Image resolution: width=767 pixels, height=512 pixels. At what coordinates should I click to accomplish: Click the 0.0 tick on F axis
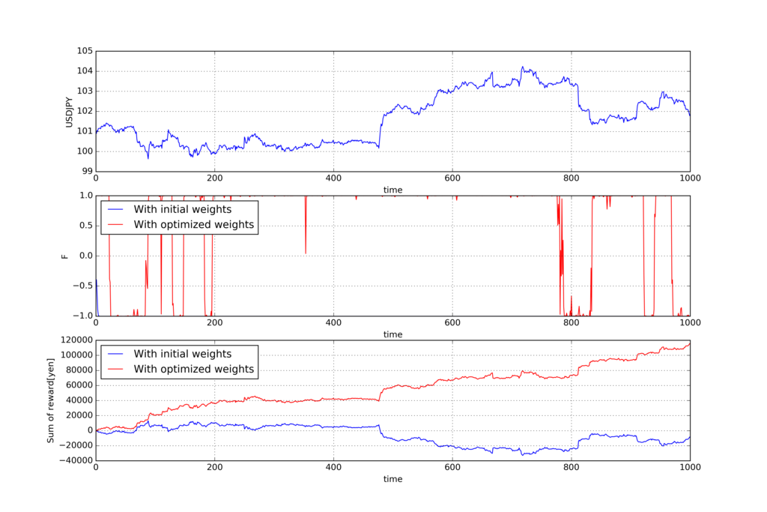tap(86, 256)
